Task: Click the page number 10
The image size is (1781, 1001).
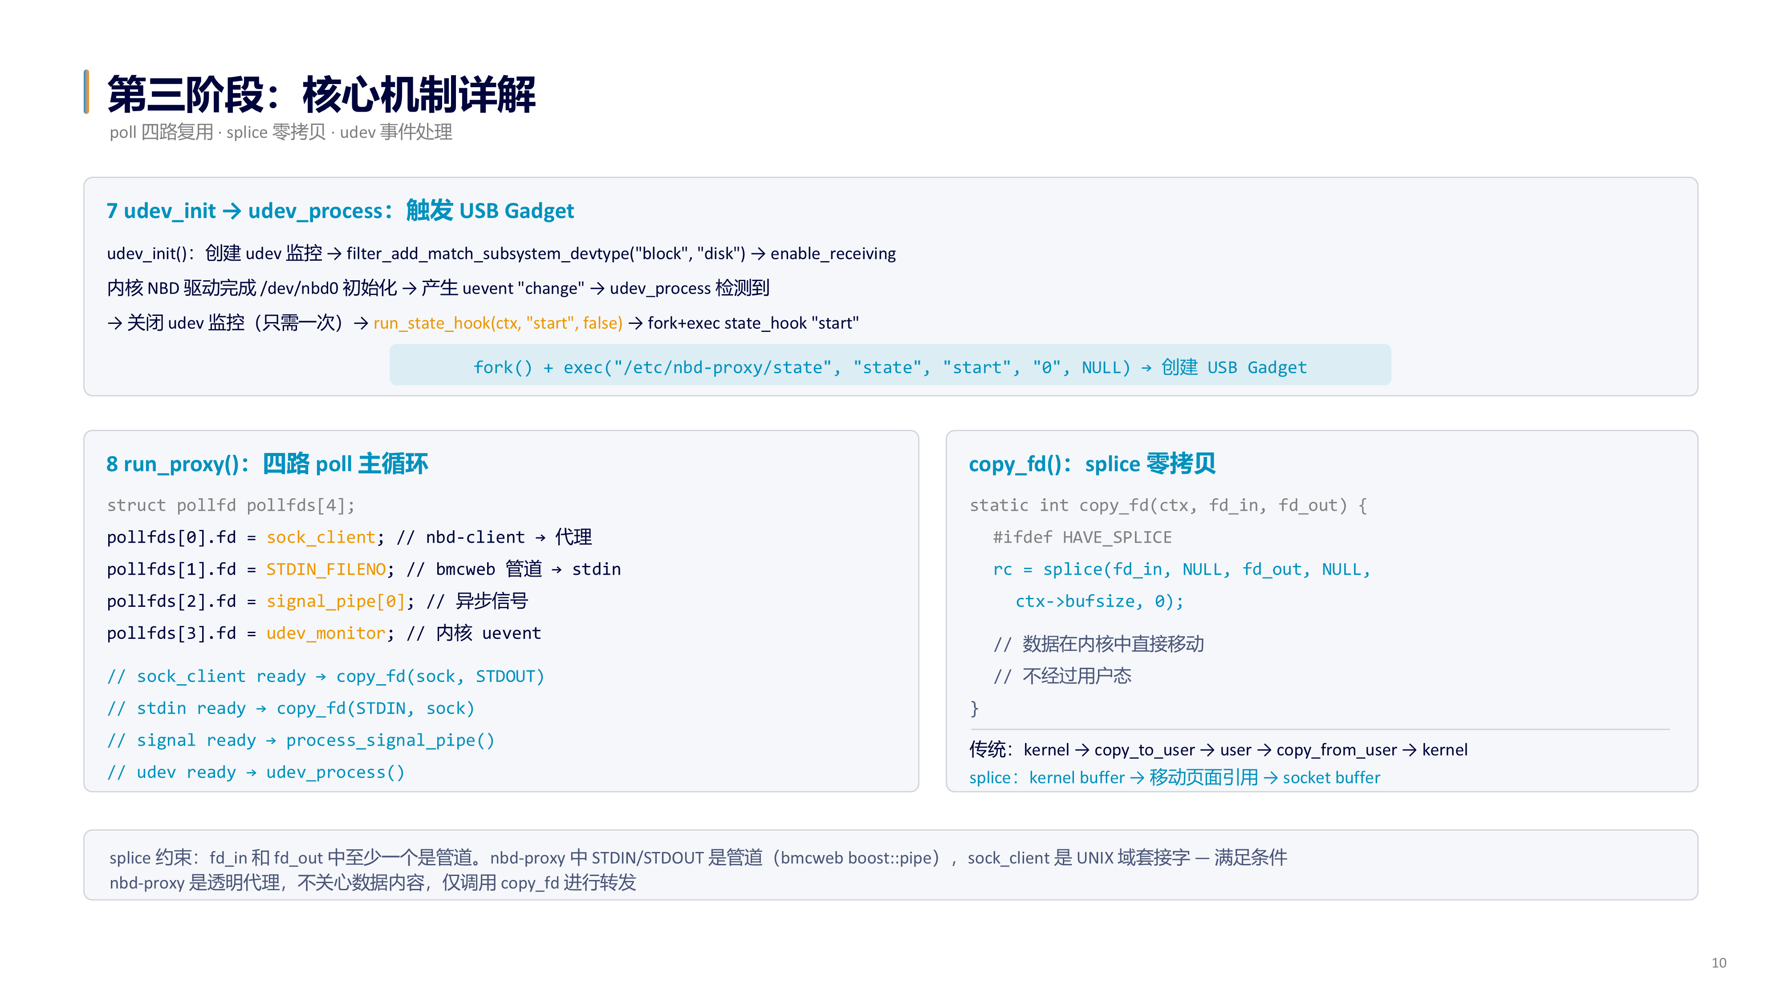Action: click(x=1719, y=963)
